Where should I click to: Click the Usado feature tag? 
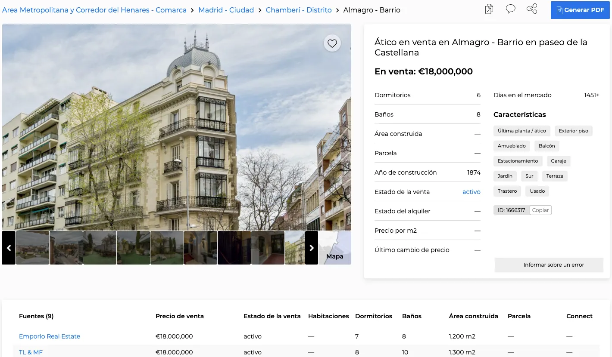pos(537,191)
